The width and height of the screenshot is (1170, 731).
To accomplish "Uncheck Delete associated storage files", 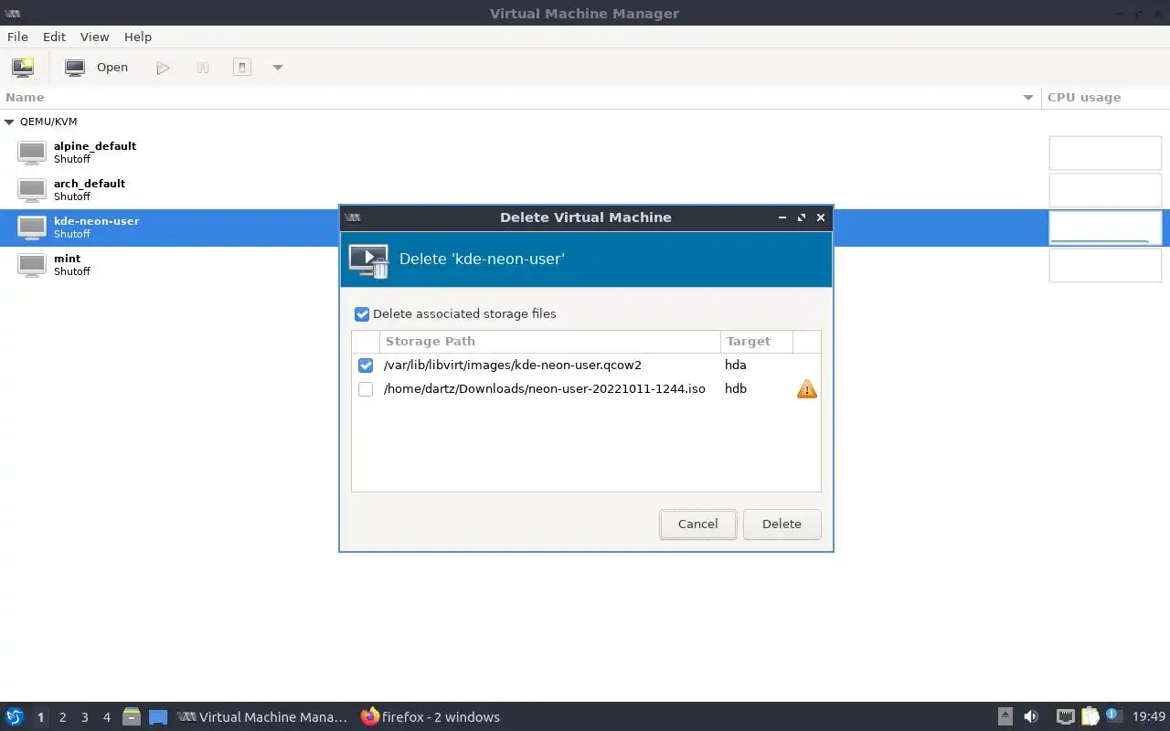I will pyautogui.click(x=362, y=314).
